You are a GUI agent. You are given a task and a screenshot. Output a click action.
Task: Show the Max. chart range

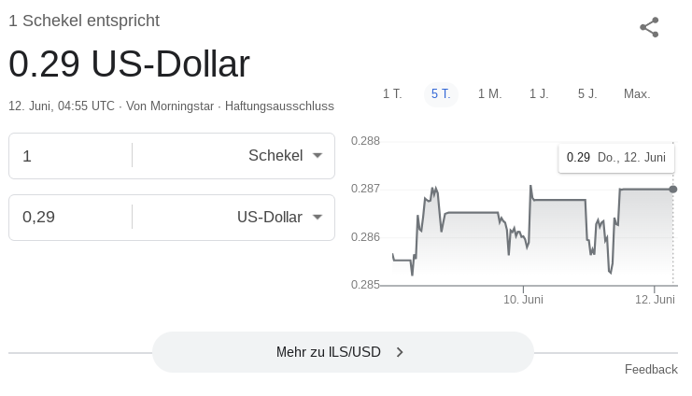click(x=637, y=94)
